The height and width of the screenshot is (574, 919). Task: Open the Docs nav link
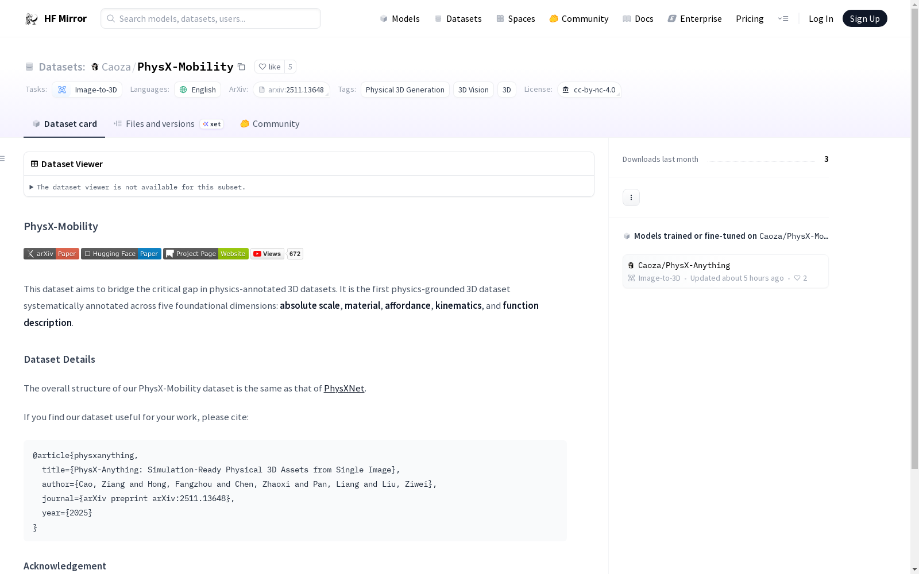[638, 18]
